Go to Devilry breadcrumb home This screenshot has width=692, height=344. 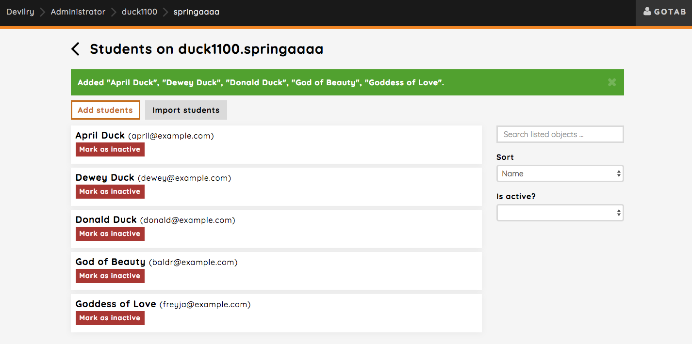[x=20, y=12]
